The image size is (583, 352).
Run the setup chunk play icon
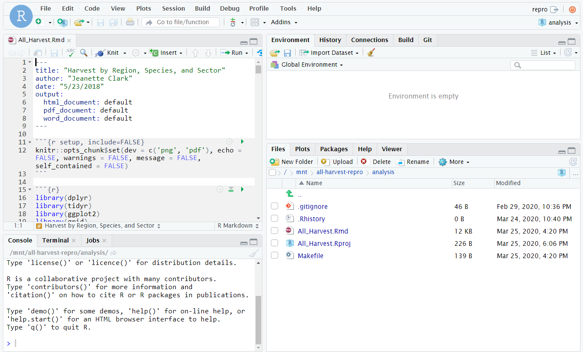pyautogui.click(x=242, y=141)
